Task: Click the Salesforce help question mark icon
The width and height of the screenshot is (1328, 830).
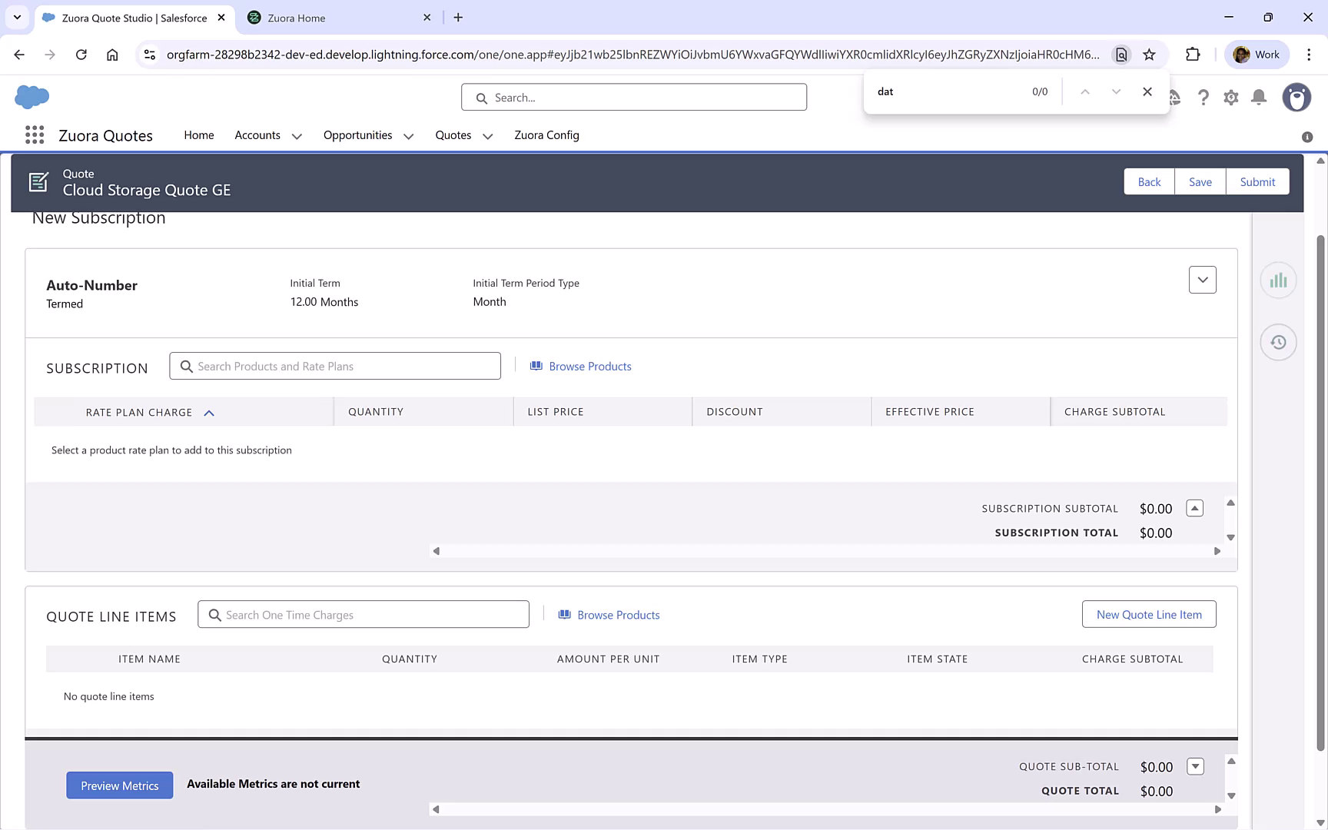Action: point(1203,98)
